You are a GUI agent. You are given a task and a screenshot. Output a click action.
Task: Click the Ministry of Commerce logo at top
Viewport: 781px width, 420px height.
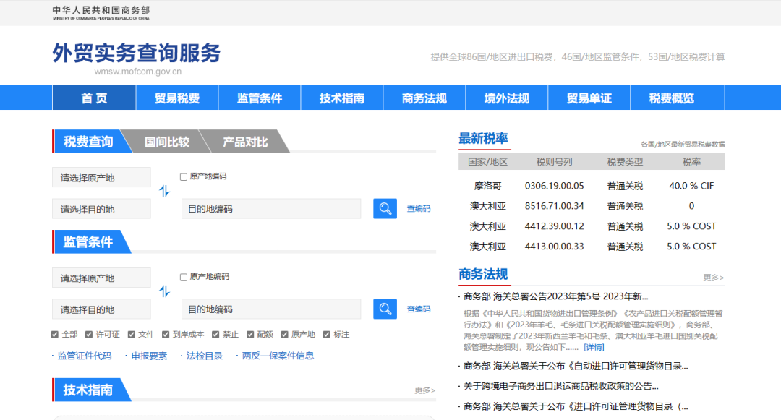tap(101, 12)
